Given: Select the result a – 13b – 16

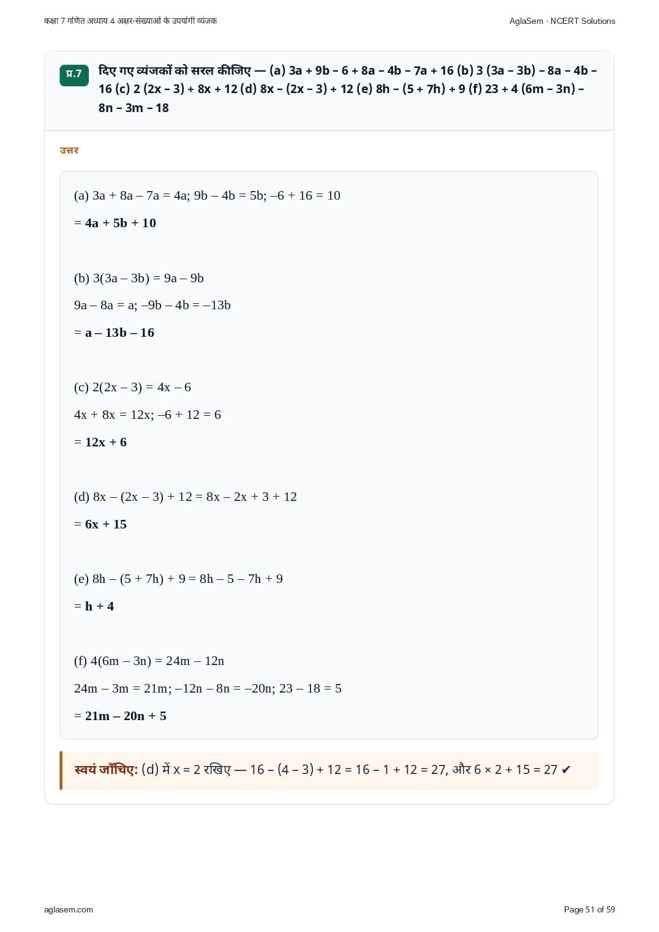Looking at the screenshot, I should (x=119, y=333).
